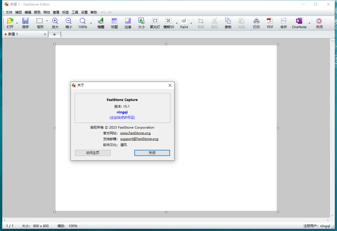The image size is (337, 231).
Task: Click the 访问主页 button
Action: pos(93,153)
